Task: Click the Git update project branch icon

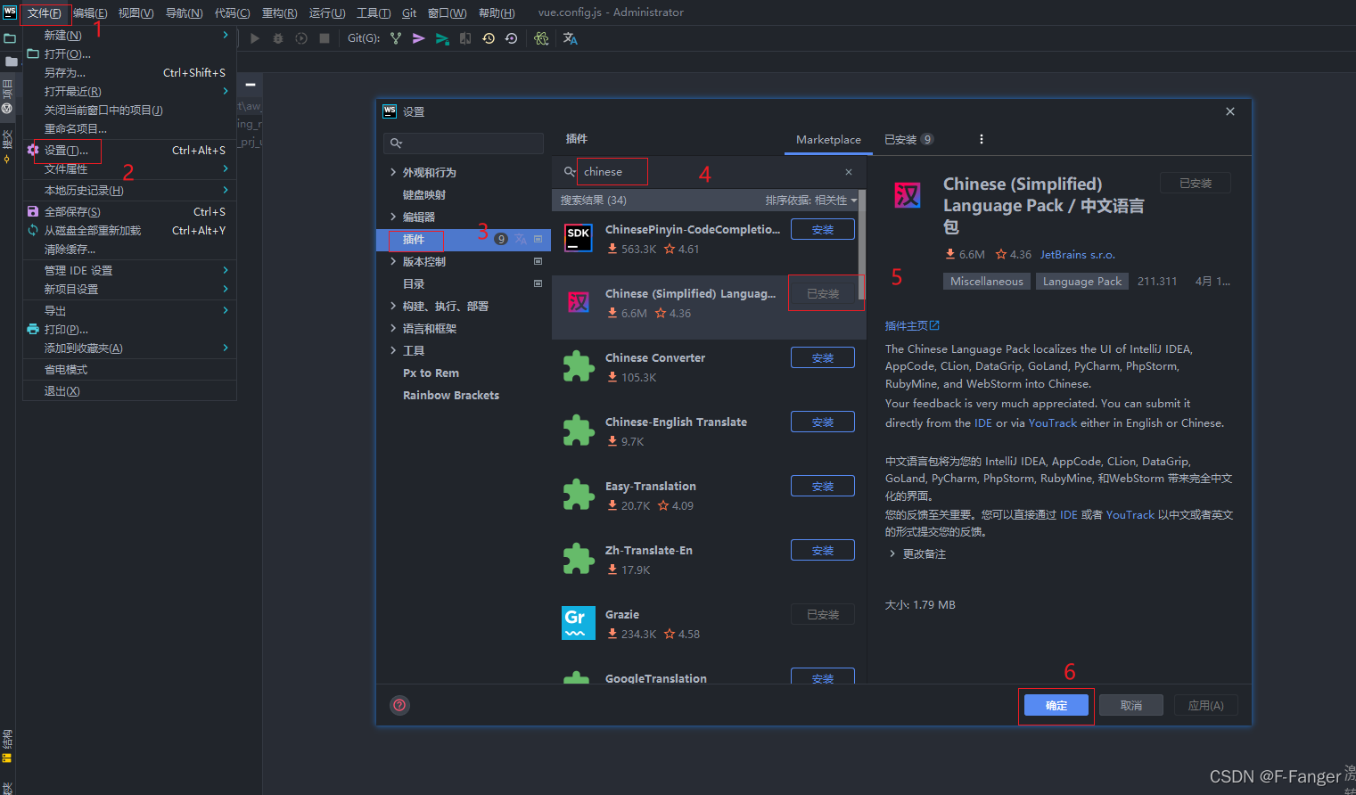Action: (x=396, y=38)
